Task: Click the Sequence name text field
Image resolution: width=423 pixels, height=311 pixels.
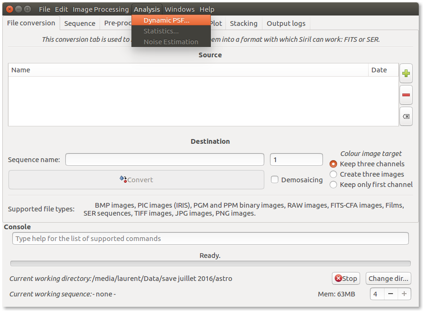Action: (x=164, y=160)
